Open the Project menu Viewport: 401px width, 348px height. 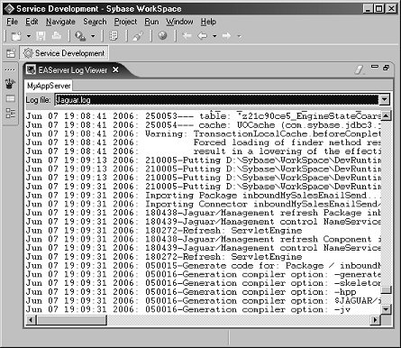pyautogui.click(x=125, y=22)
